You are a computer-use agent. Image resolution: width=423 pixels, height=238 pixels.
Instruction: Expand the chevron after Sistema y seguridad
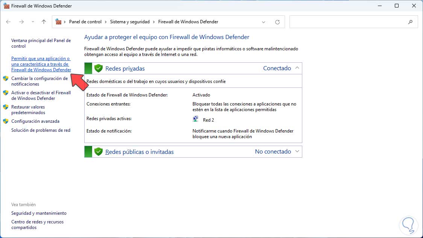click(x=154, y=22)
